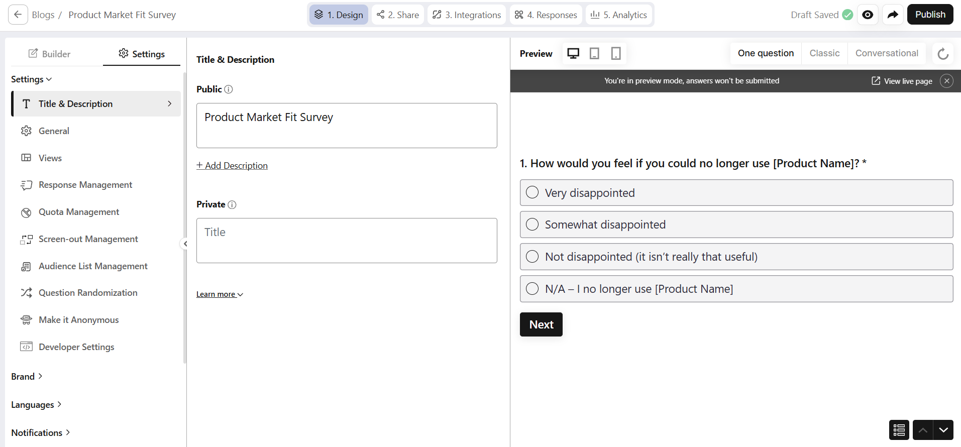Switch preview to mobile device icon
The width and height of the screenshot is (961, 447).
(616, 53)
